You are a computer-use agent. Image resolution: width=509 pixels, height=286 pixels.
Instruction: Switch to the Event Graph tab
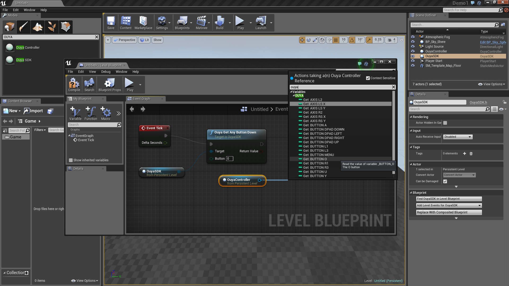(x=141, y=99)
